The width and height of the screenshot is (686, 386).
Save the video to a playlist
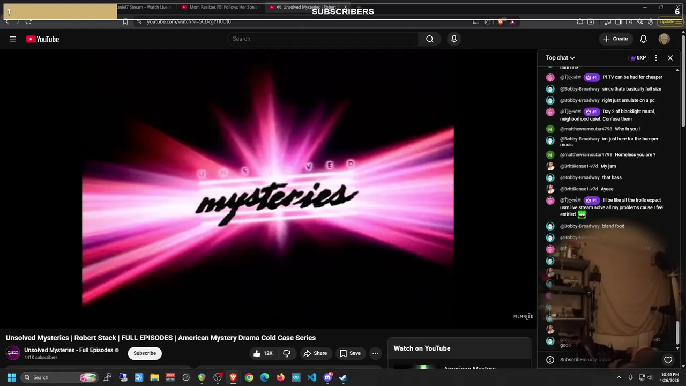(350, 353)
